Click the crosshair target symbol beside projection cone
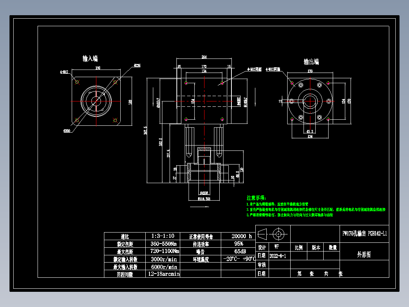 [x=279, y=235]
